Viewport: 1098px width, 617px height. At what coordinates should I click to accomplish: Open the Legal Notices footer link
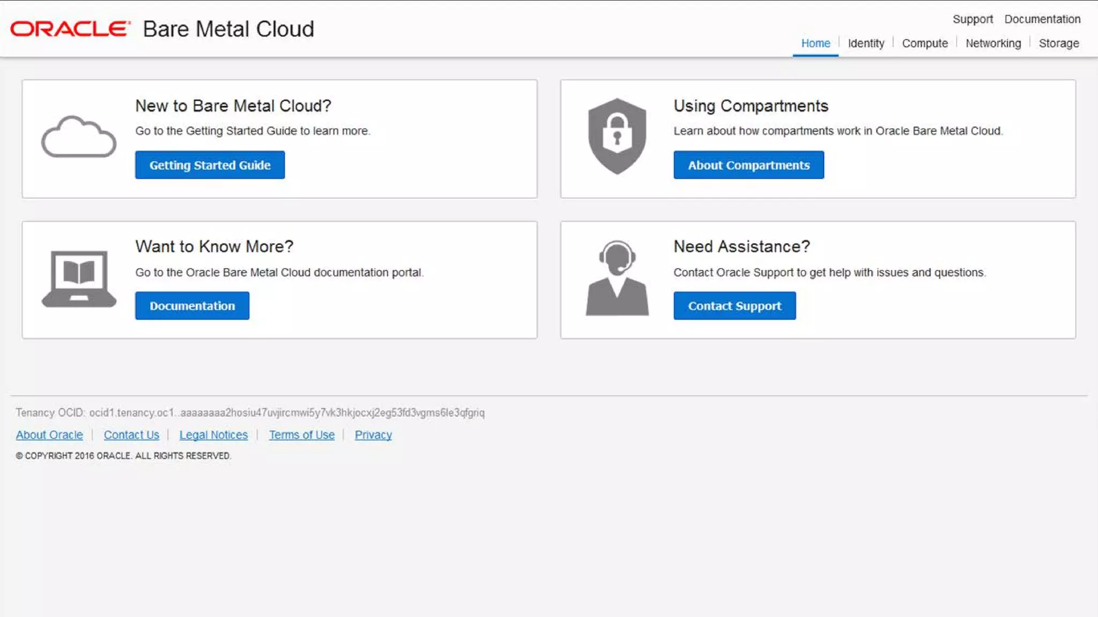(x=213, y=435)
